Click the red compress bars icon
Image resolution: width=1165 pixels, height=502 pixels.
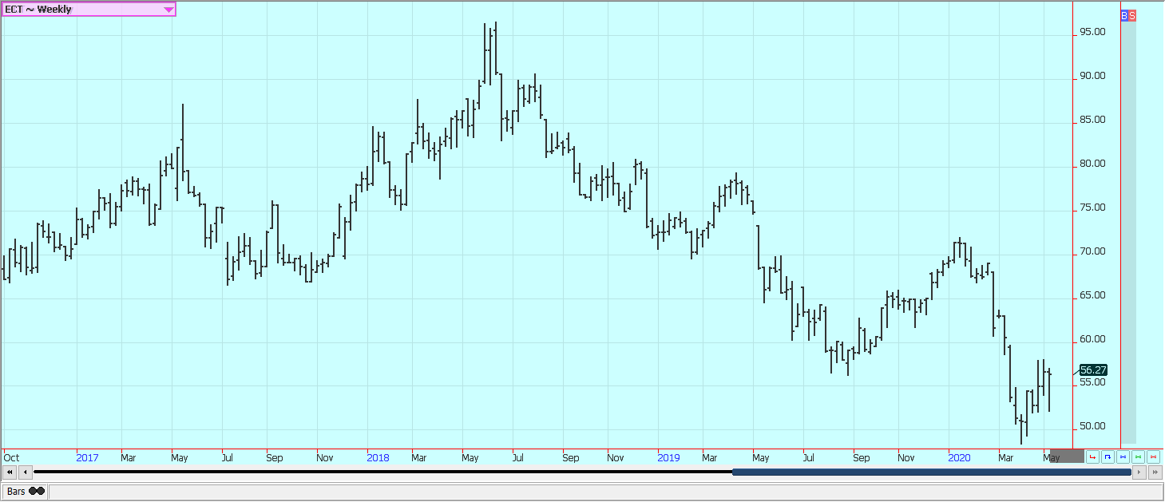click(1153, 457)
